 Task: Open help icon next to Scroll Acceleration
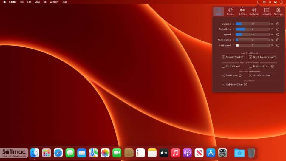point(275,57)
